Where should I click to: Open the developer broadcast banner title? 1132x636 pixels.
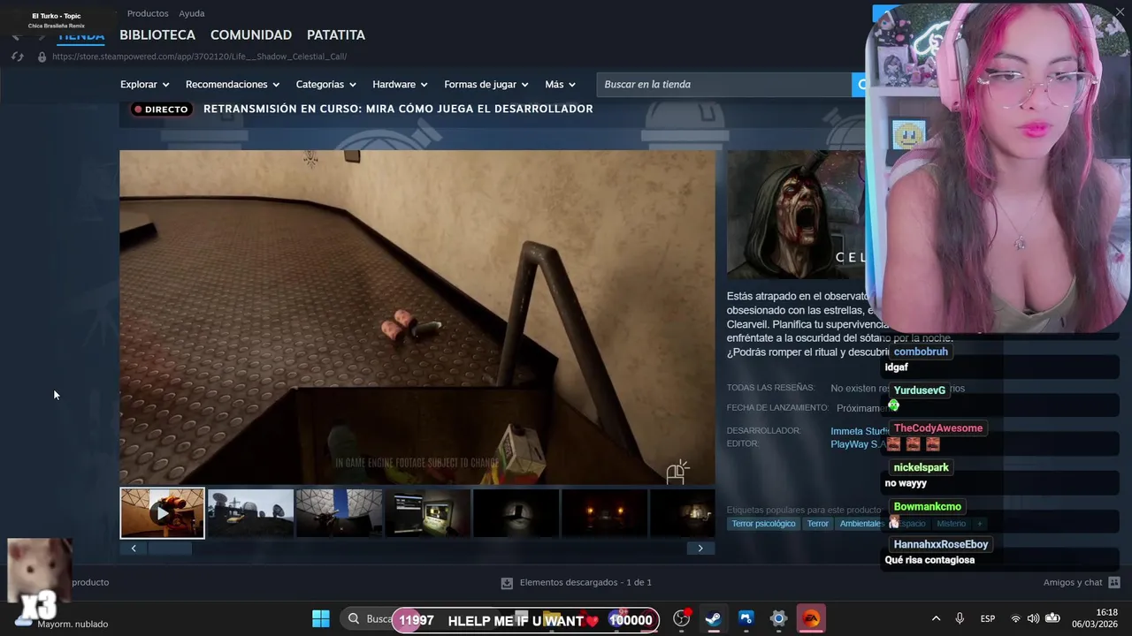point(398,109)
